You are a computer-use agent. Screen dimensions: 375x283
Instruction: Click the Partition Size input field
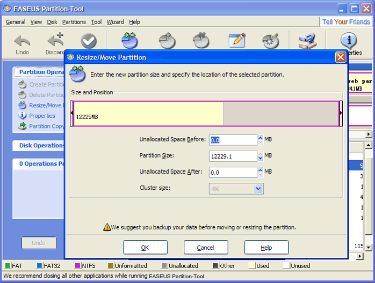(x=233, y=156)
